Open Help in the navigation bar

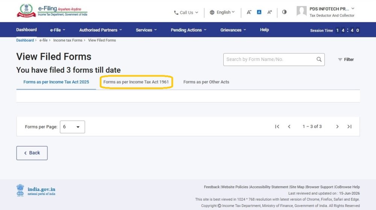264,30
